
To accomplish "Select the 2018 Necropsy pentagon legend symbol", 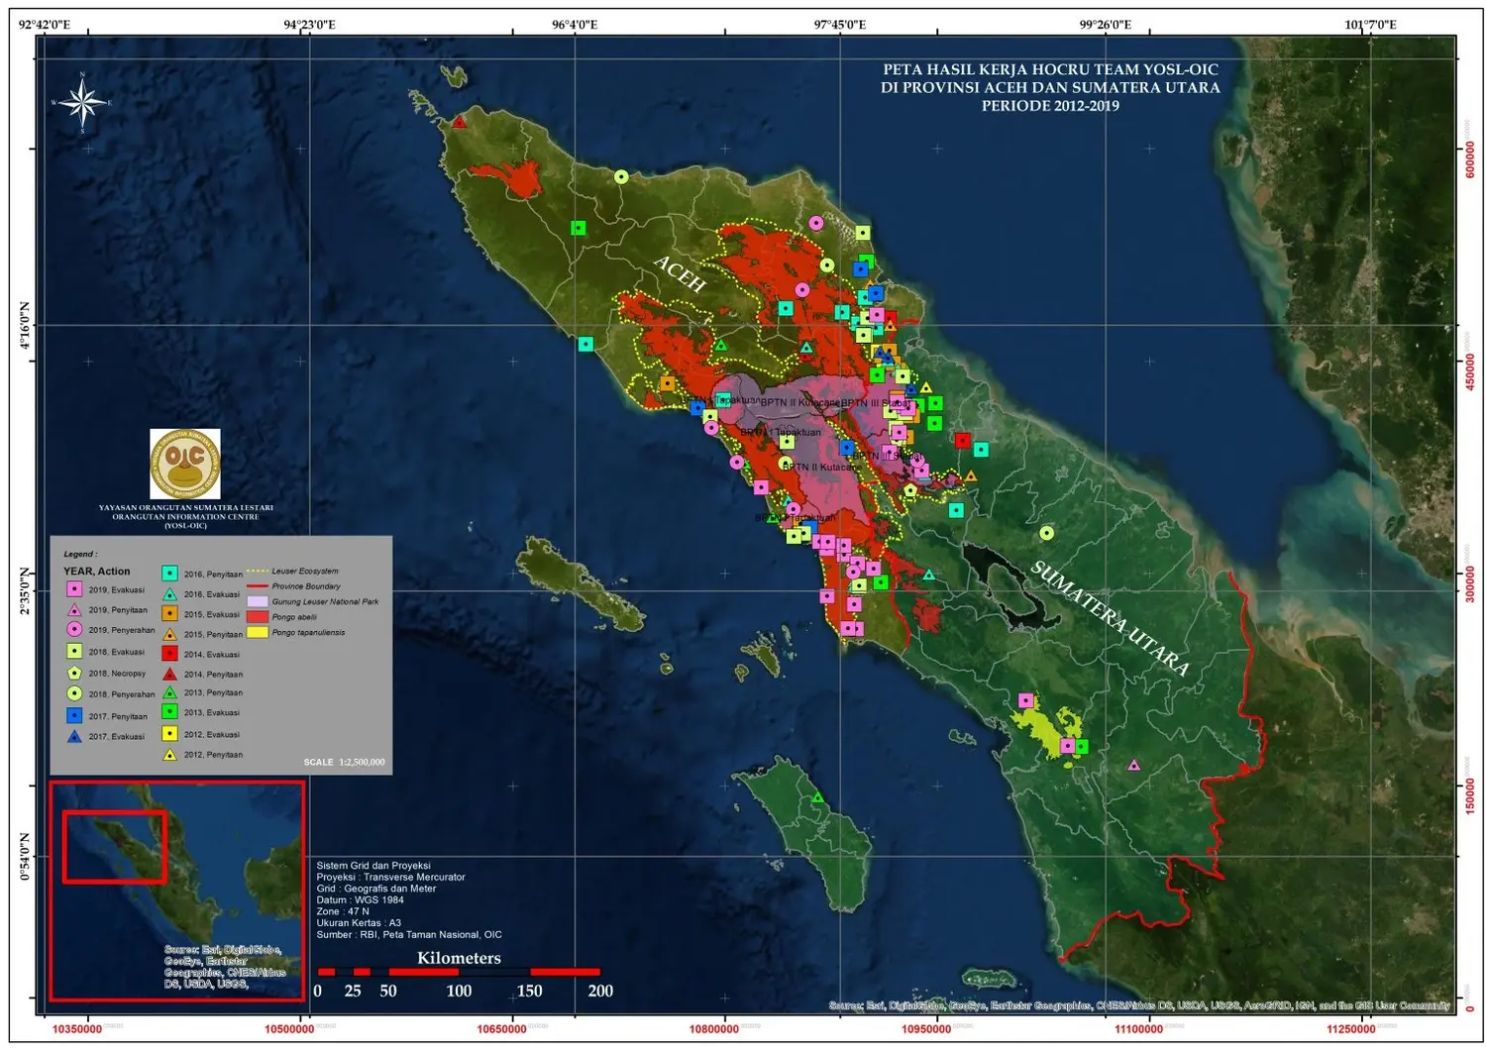I will click(x=74, y=673).
